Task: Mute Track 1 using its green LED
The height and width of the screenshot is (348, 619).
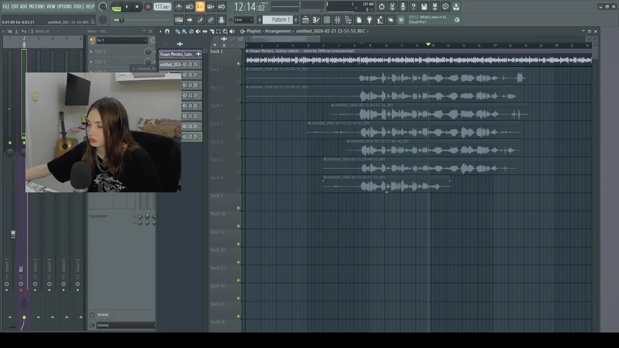Action: tap(238, 64)
